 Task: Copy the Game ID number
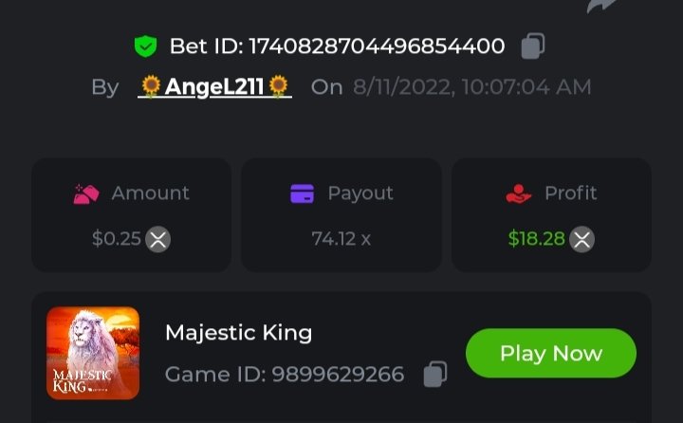(x=435, y=374)
